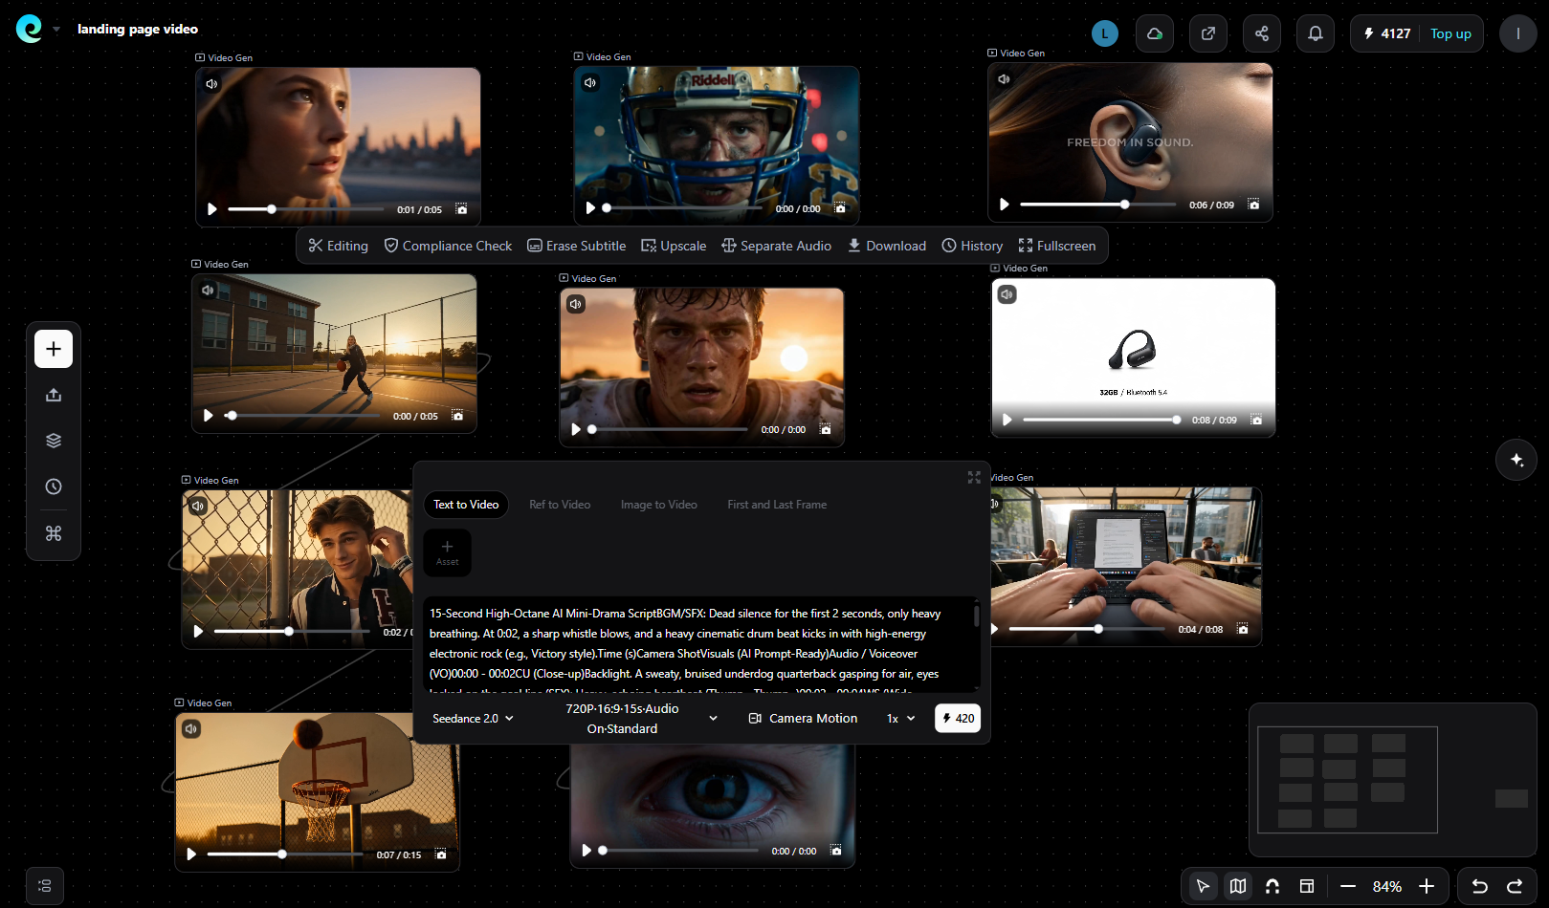
Task: Add an Asset in the prompt panel
Action: point(447,552)
